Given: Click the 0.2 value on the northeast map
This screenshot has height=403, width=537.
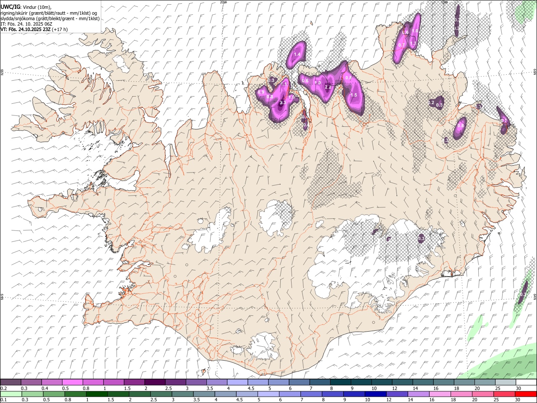Looking at the screenshot, I should point(431,103).
